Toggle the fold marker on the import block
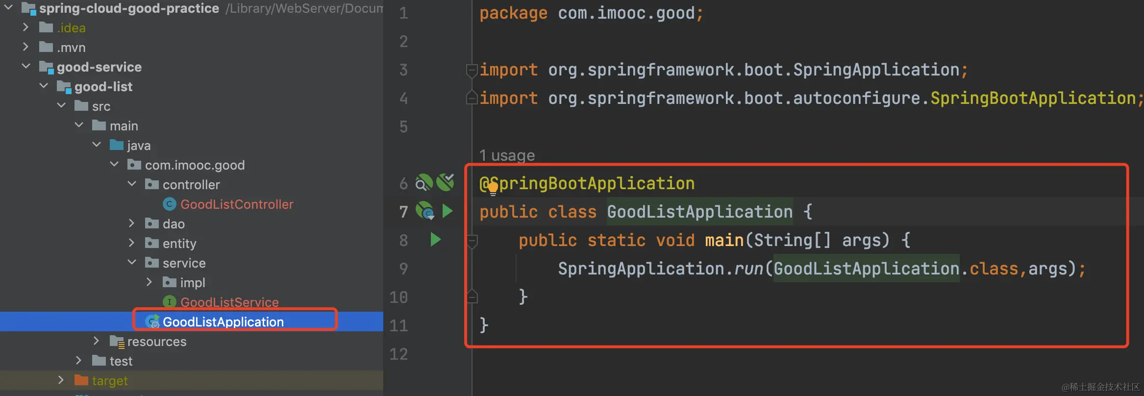The width and height of the screenshot is (1144, 396). 472,70
